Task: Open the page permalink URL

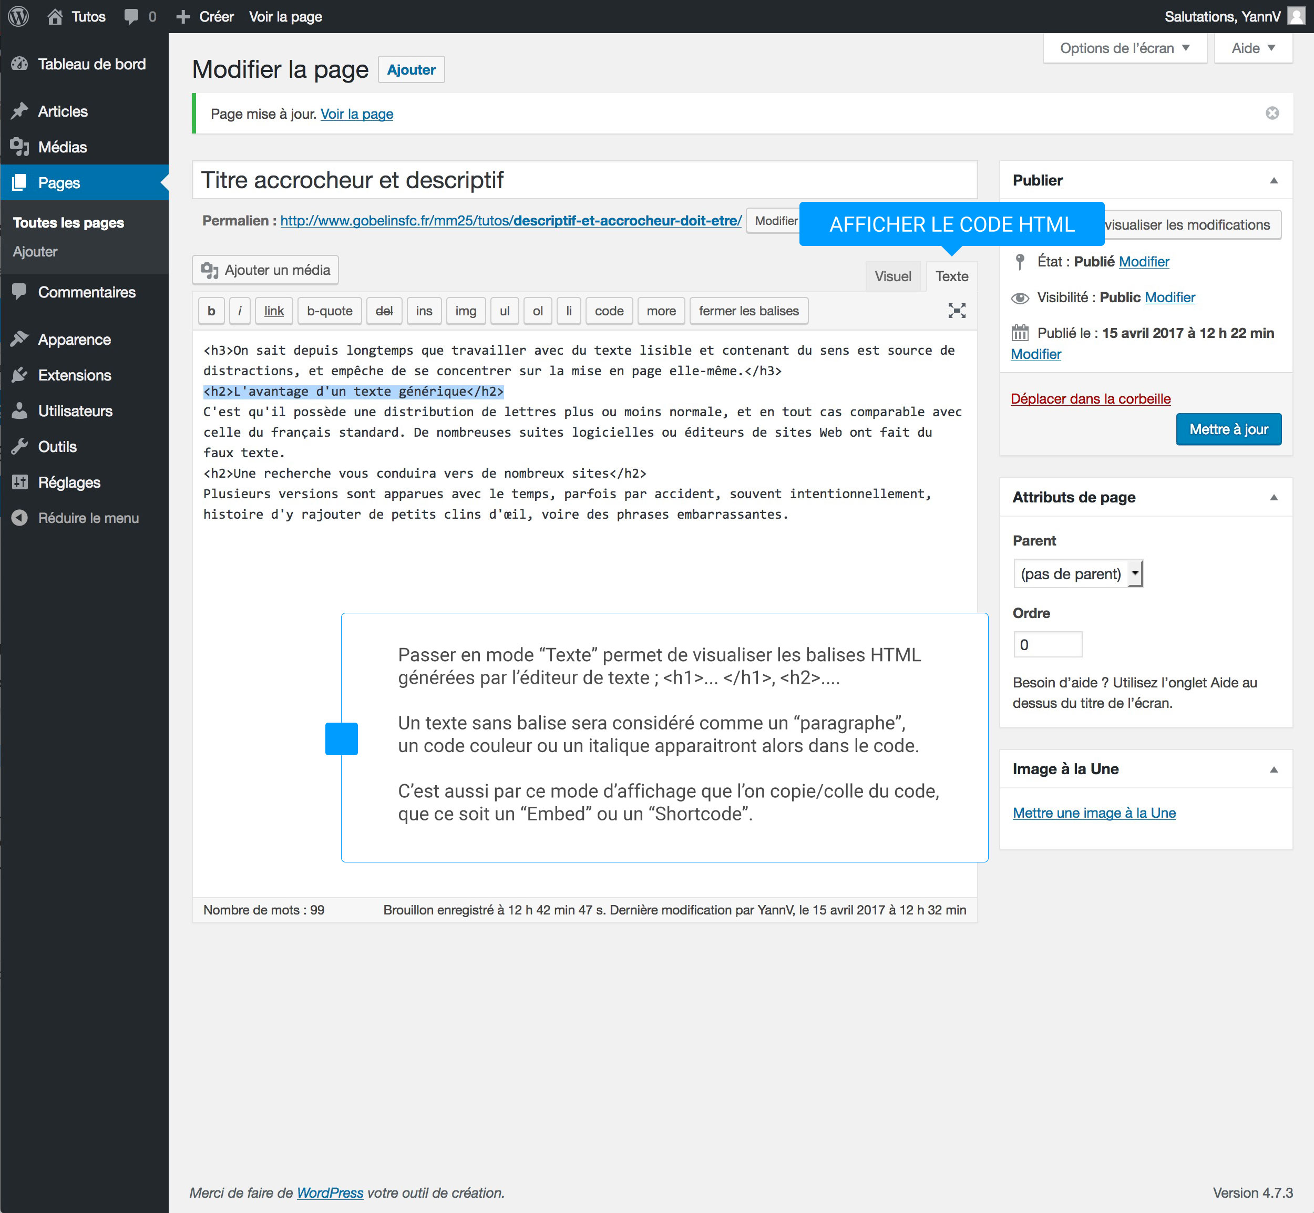Action: [511, 221]
